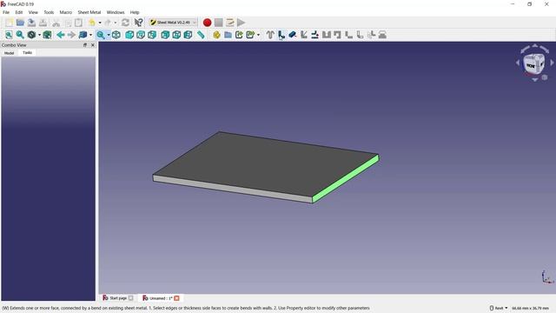Viewport: 556px width, 313px height.
Task: Click the Undo arrow icon
Action: pyautogui.click(x=92, y=23)
